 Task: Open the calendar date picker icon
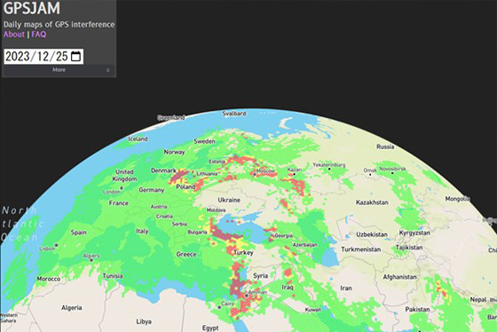[75, 57]
